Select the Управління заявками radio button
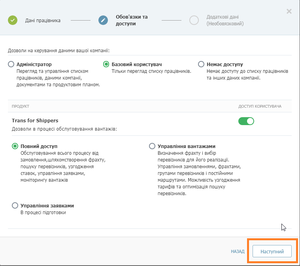This screenshot has width=300, height=266. coord(15,205)
